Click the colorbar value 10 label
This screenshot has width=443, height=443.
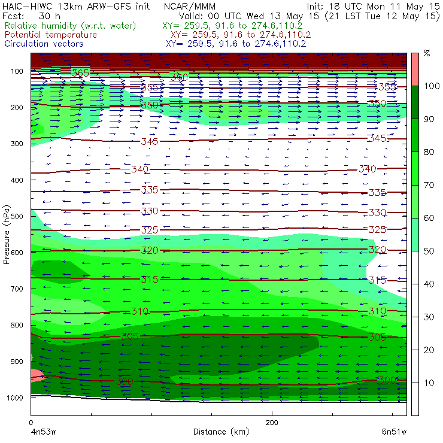[429, 383]
